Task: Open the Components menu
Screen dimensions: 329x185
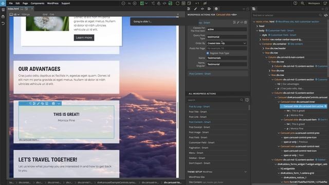Action: (38, 4)
